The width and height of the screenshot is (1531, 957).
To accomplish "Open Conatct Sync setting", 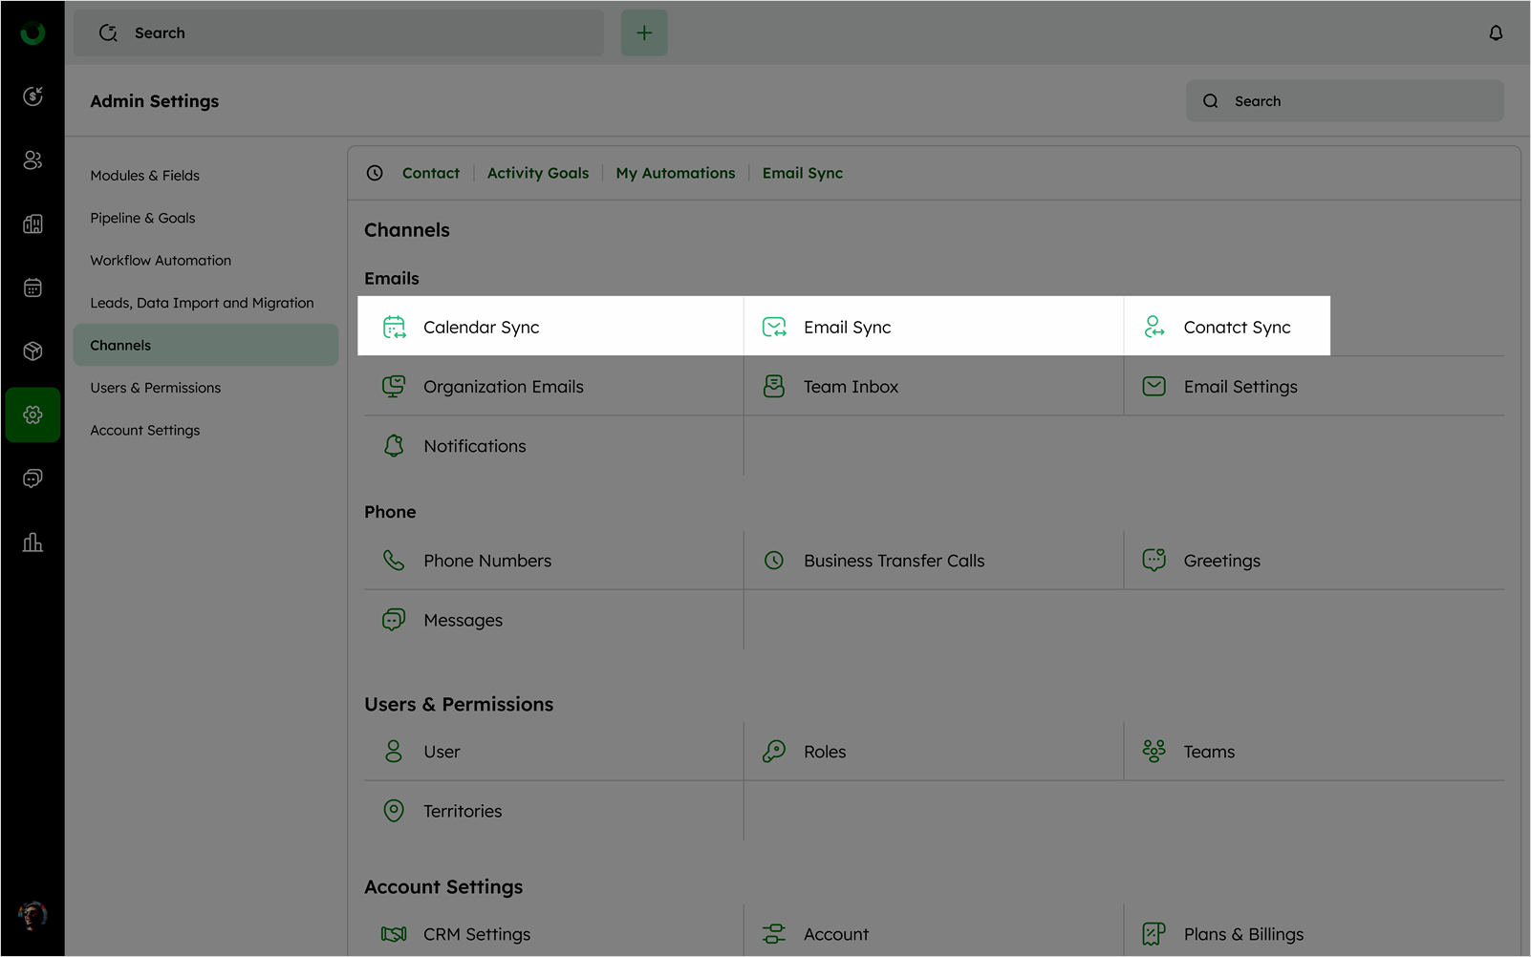I will 1227,327.
